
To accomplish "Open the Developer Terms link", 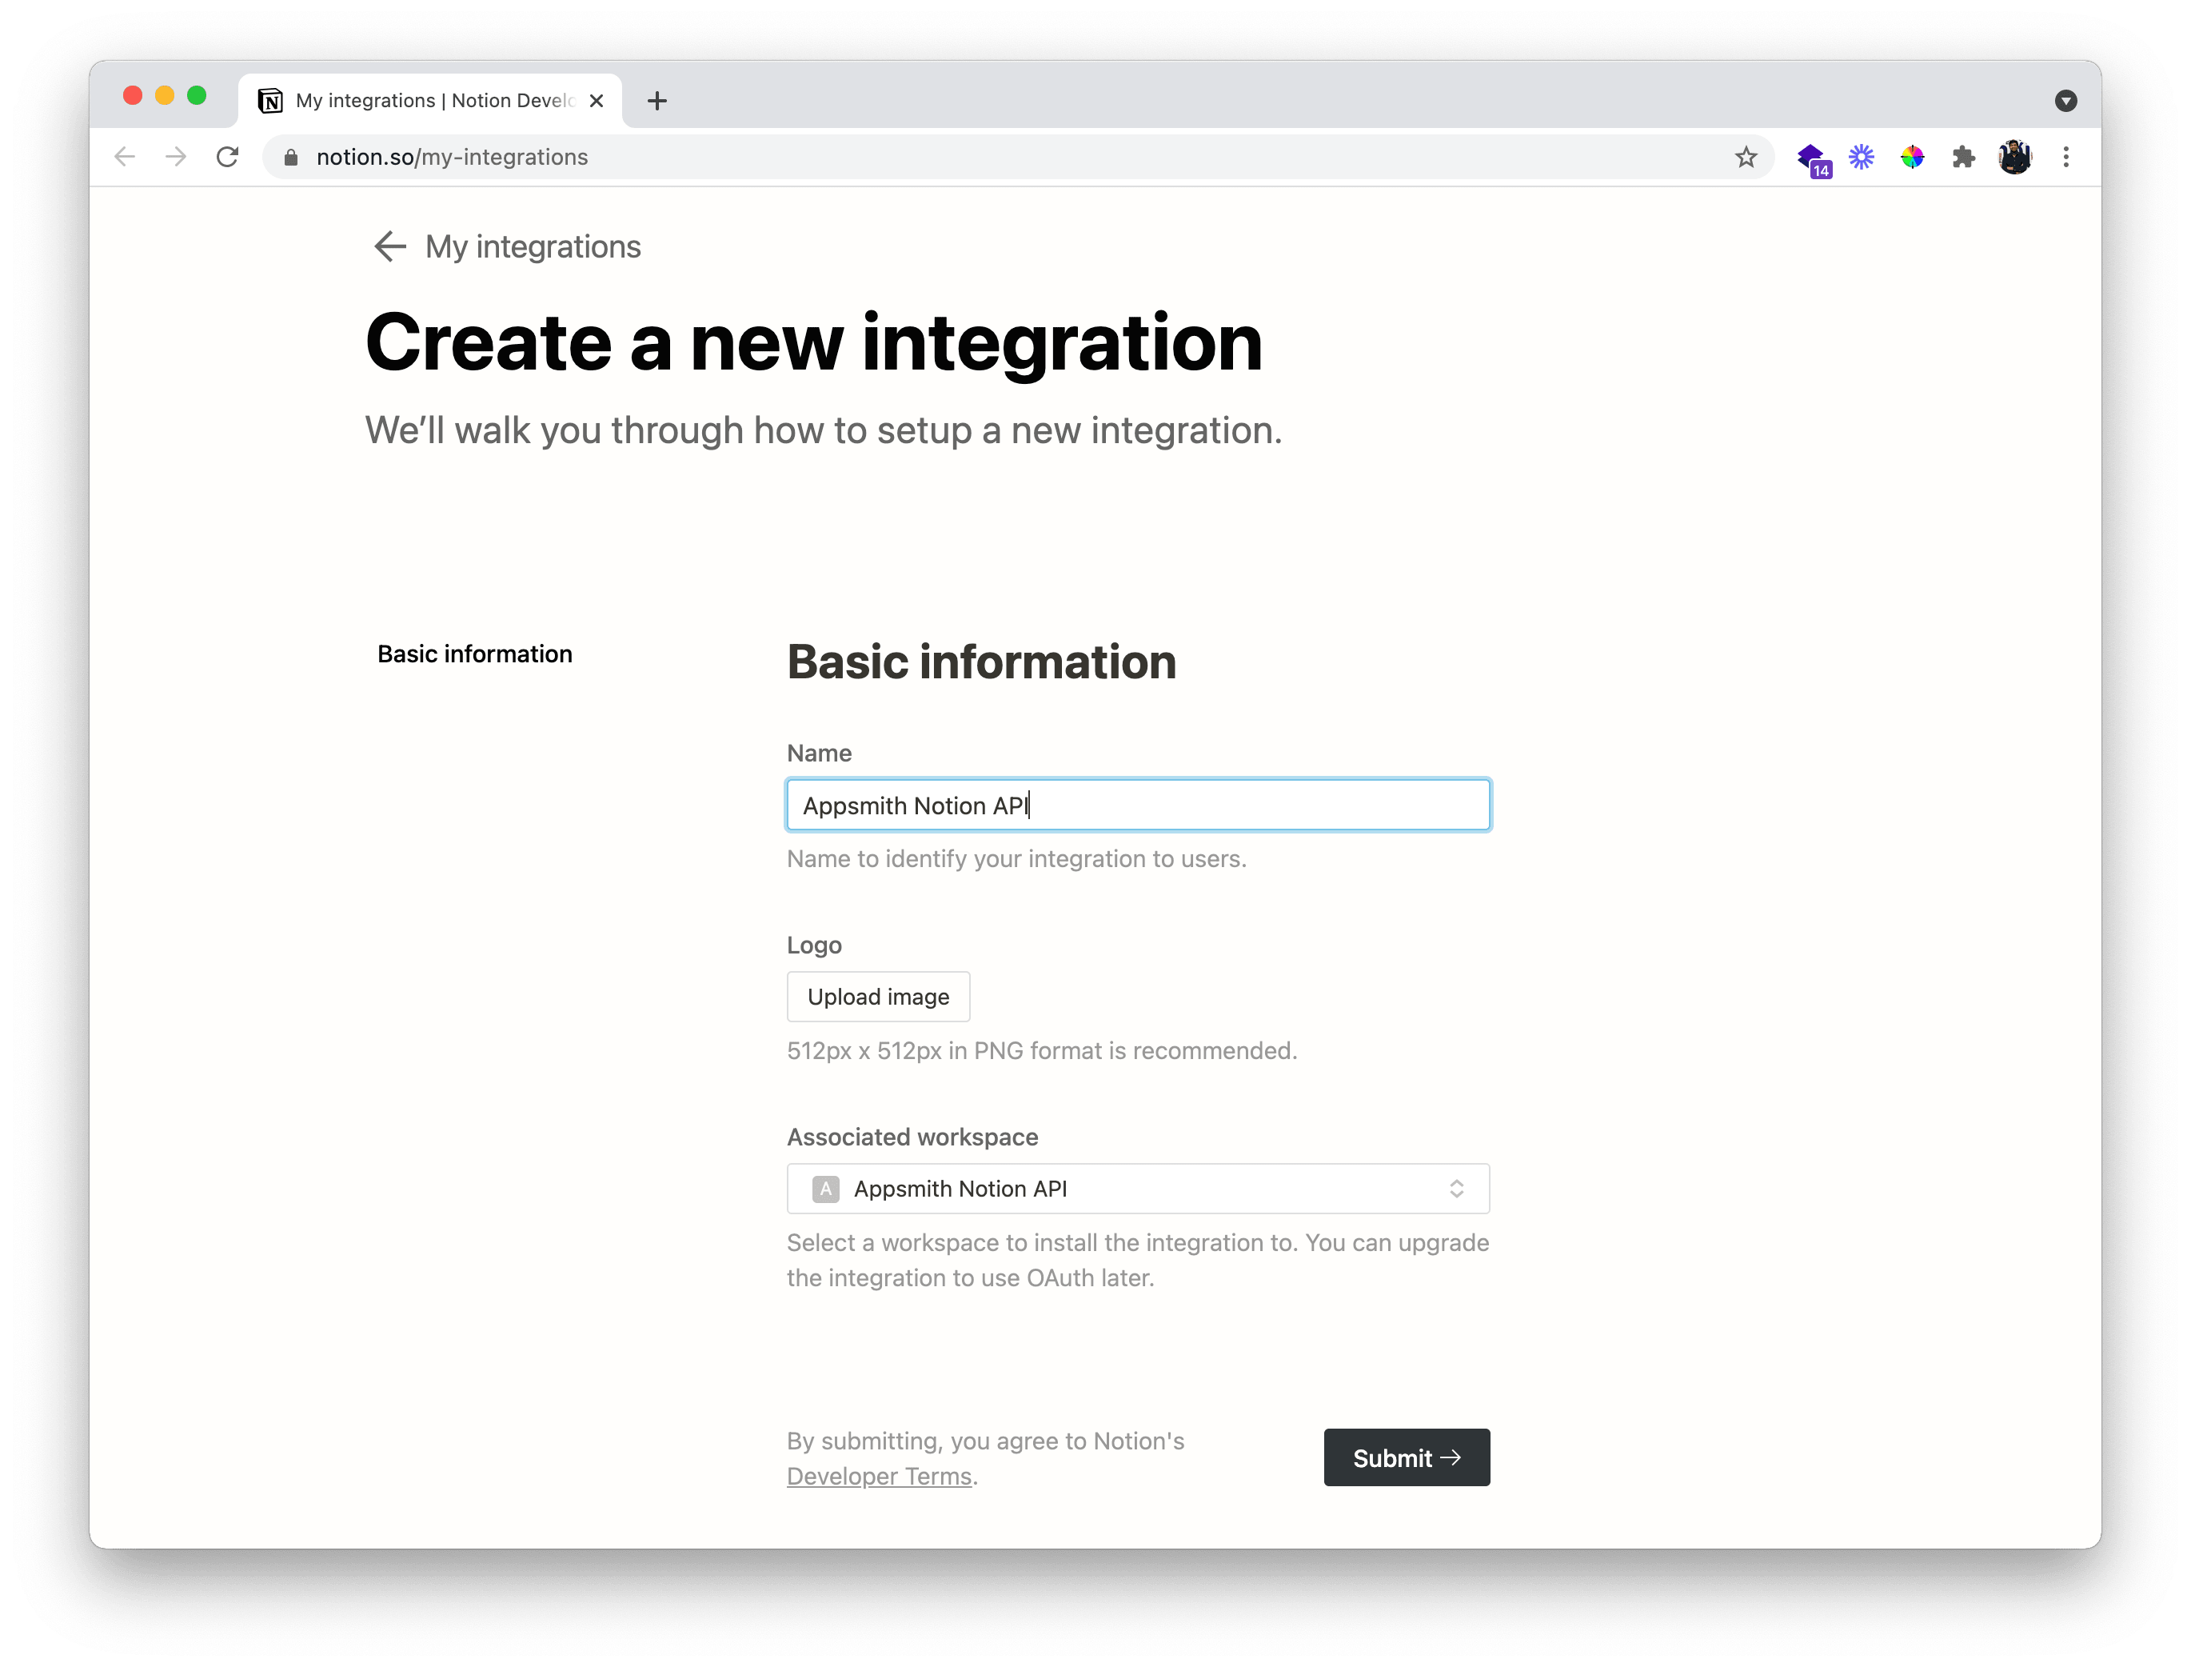I will [879, 1477].
